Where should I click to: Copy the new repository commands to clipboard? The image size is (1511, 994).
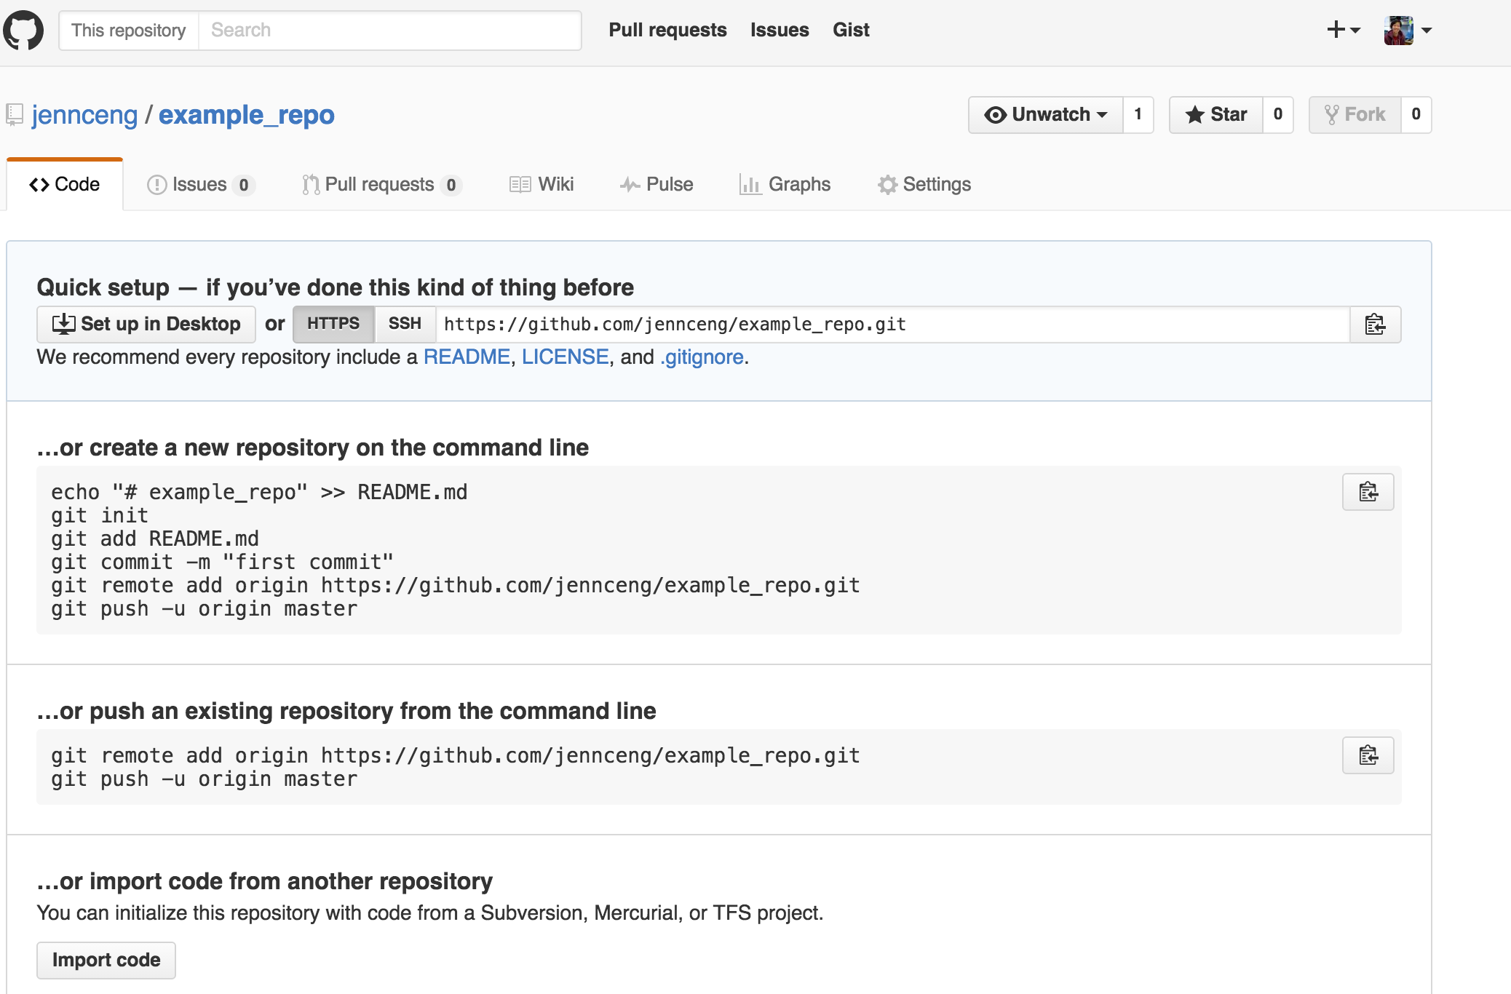click(1368, 493)
